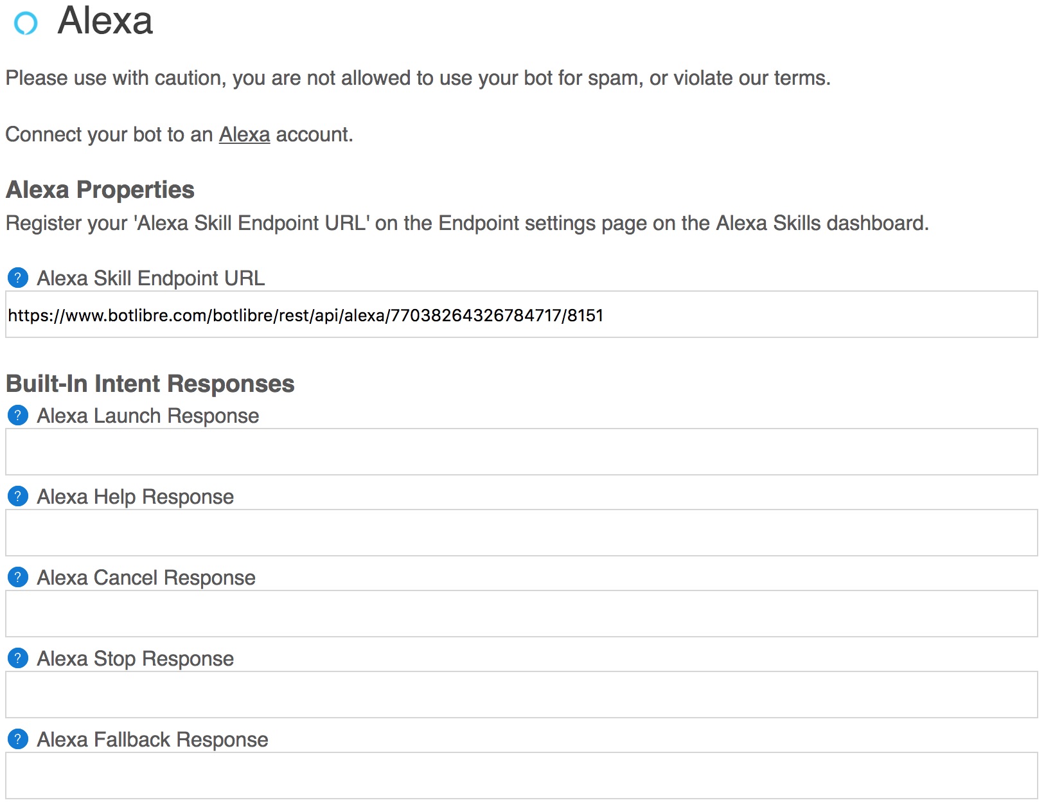
Task: Open help icon for Alexa Stop Response
Action: [x=18, y=659]
